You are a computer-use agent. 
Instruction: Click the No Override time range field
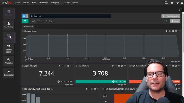(x=70, y=16)
